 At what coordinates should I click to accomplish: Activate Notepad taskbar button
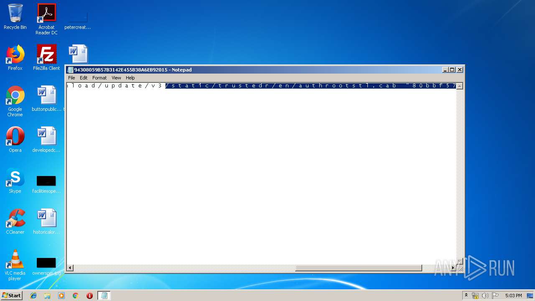tap(104, 296)
